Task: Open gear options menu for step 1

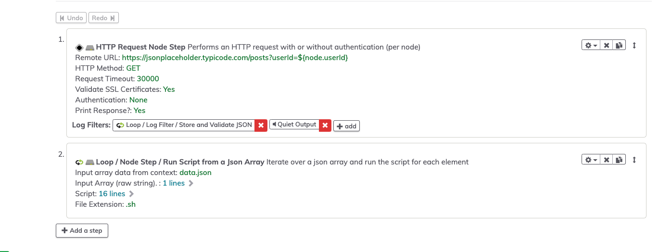Action: point(591,45)
